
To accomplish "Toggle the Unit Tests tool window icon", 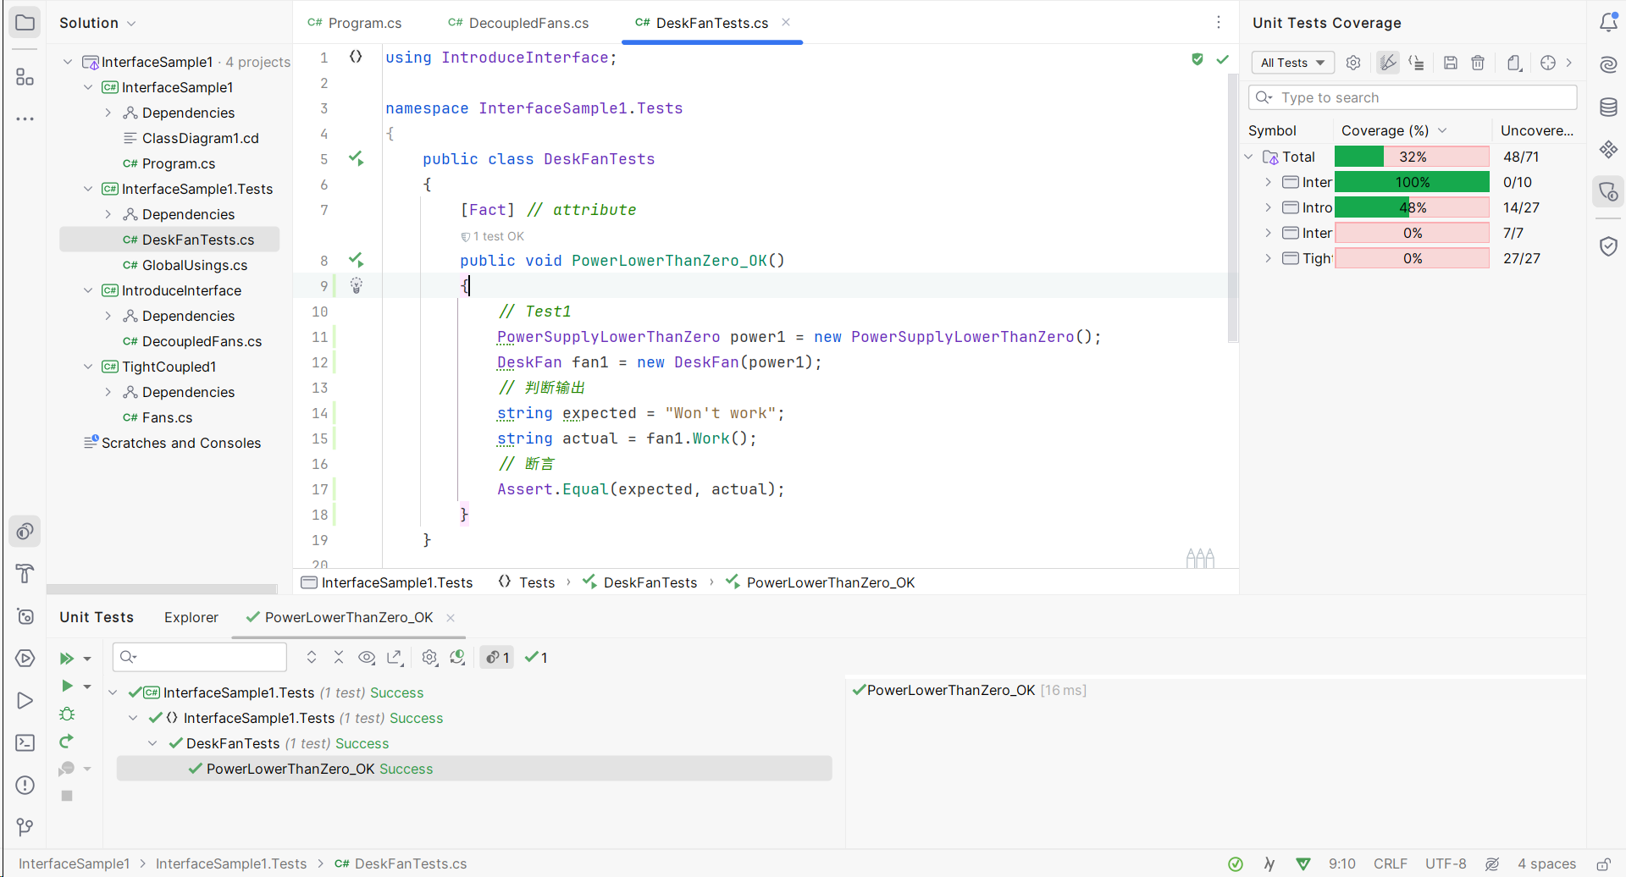I will pyautogui.click(x=25, y=532).
